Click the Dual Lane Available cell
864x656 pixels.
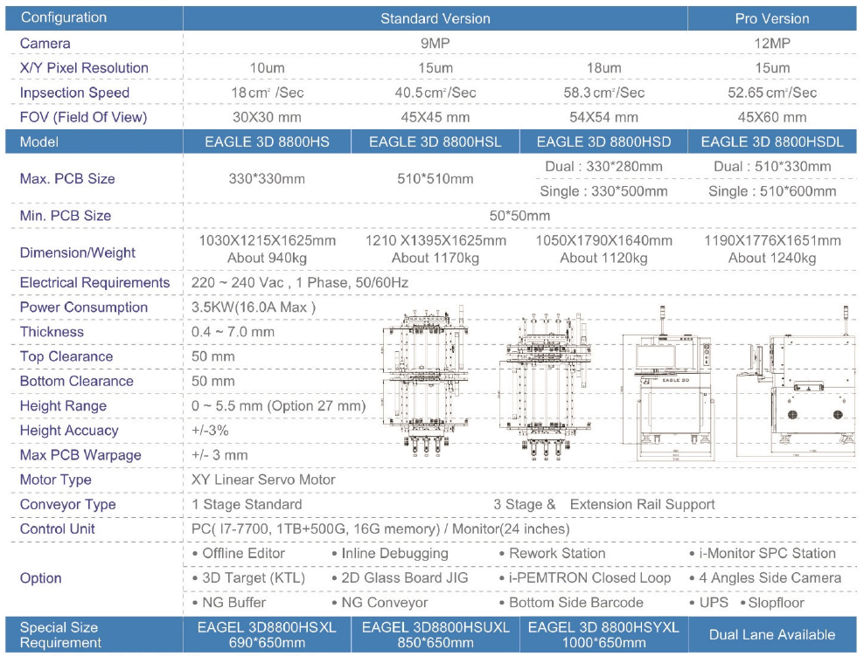tap(772, 635)
